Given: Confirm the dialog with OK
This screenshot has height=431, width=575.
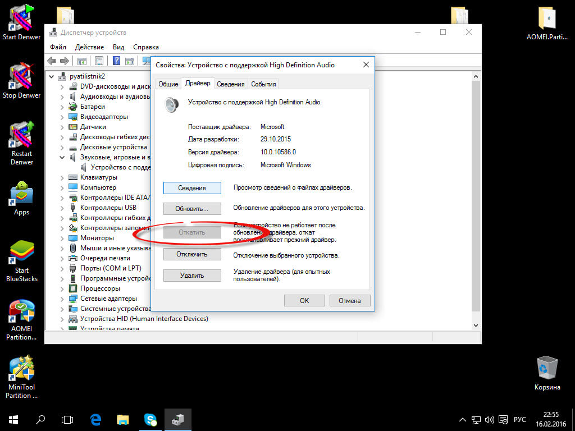Looking at the screenshot, I should click(304, 301).
